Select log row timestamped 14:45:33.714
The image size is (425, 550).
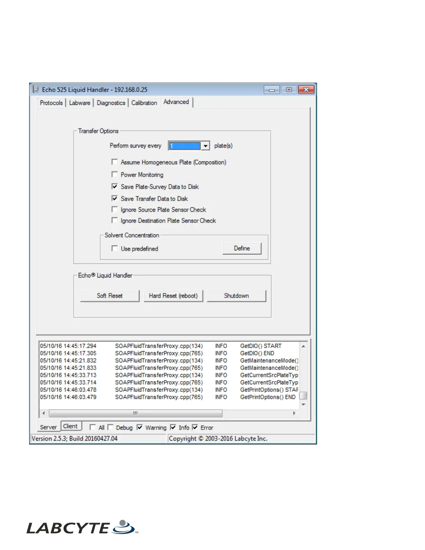[169, 382]
